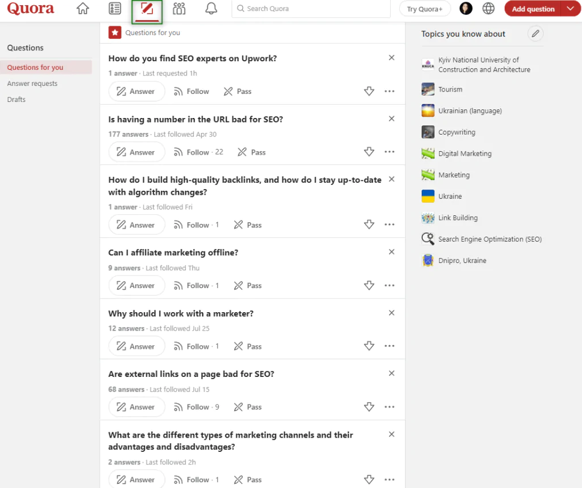Image resolution: width=582 pixels, height=488 pixels.
Task: Go to Quora home feed icon
Action: [83, 9]
